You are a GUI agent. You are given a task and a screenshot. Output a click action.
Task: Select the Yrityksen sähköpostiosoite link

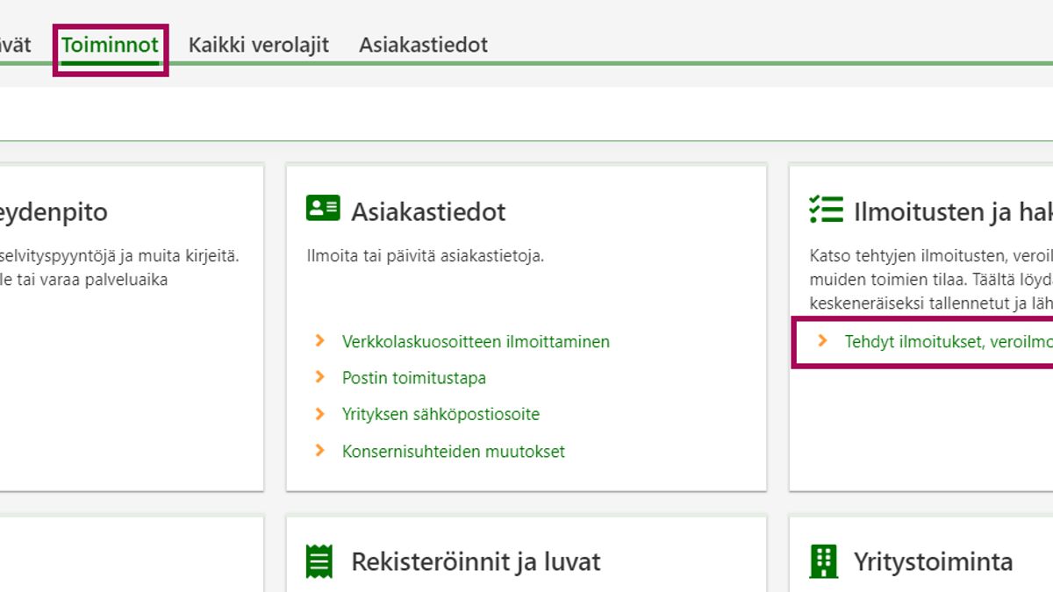coord(441,415)
